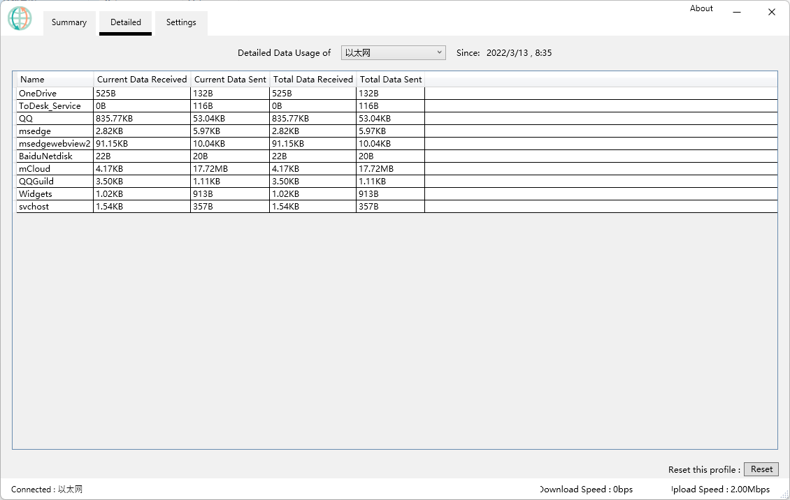Sort by Total Data Received column
Image resolution: width=790 pixels, height=500 pixels.
(313, 80)
